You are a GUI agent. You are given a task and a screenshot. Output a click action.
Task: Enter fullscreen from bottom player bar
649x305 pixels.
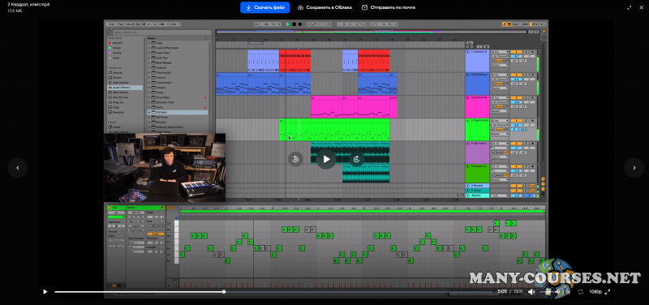click(608, 292)
